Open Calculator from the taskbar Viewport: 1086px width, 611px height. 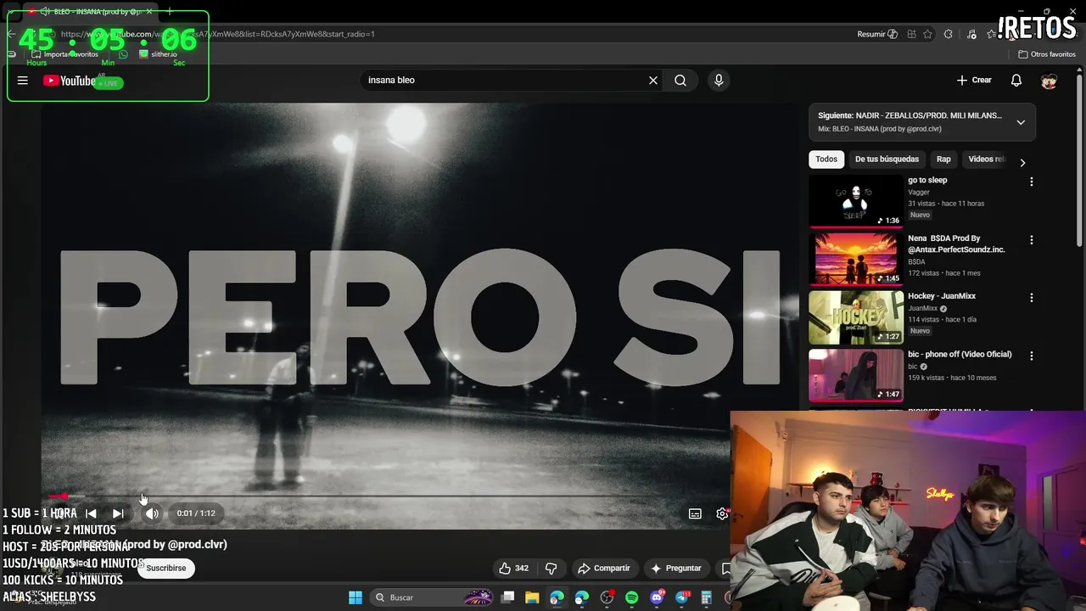(x=706, y=597)
